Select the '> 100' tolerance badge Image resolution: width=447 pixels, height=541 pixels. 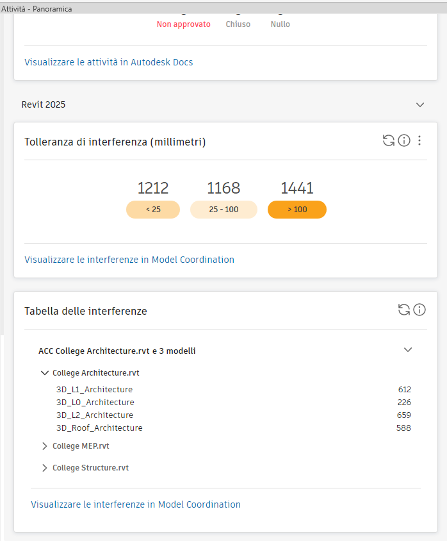pyautogui.click(x=297, y=210)
